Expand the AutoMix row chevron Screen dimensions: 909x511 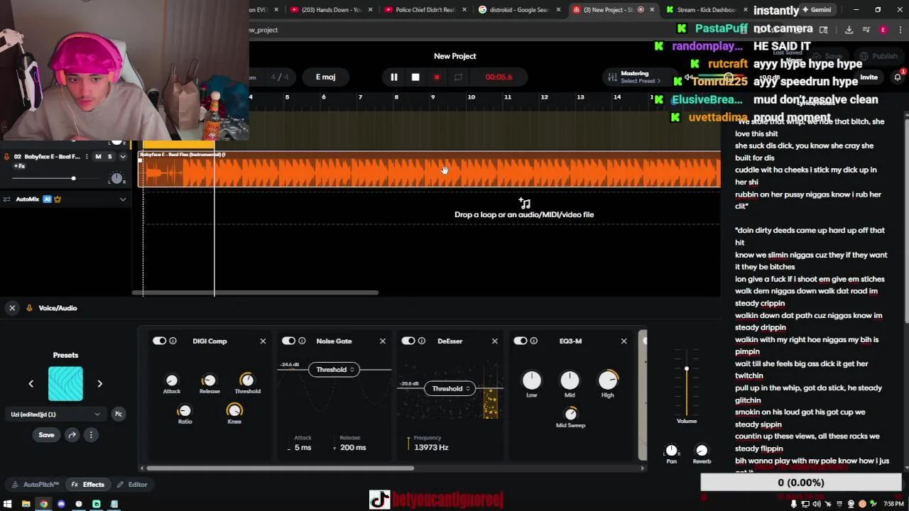(122, 199)
